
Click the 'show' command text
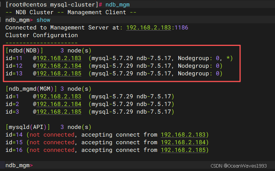[43, 20]
